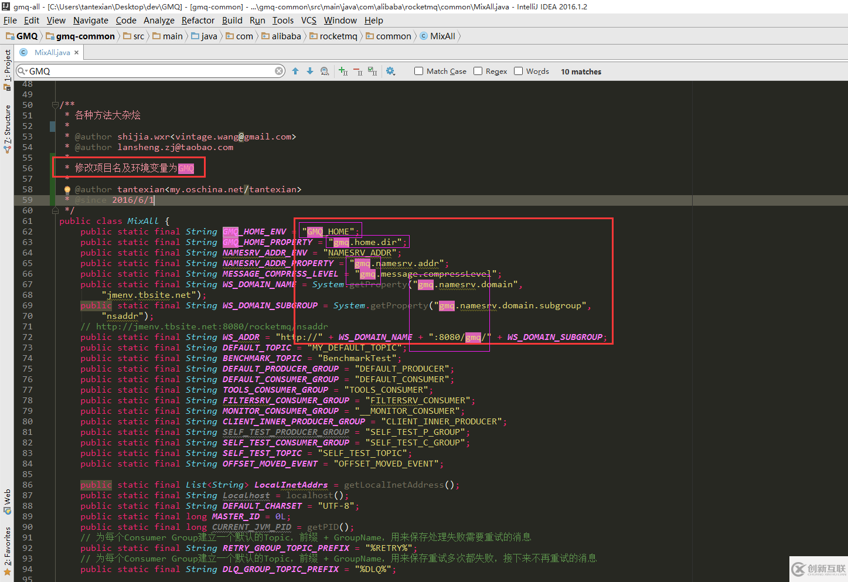Viewport: 848px width, 582px height.
Task: Click the intention lightbulb on line 58
Action: pos(67,190)
